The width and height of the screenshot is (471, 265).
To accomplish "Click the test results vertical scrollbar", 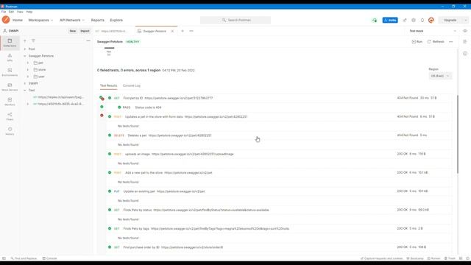I will [458, 134].
